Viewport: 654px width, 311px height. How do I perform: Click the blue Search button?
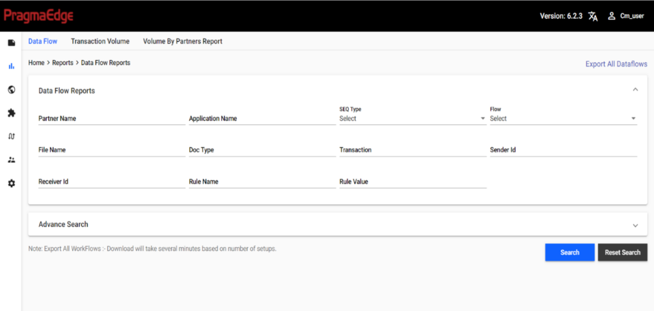pos(570,252)
